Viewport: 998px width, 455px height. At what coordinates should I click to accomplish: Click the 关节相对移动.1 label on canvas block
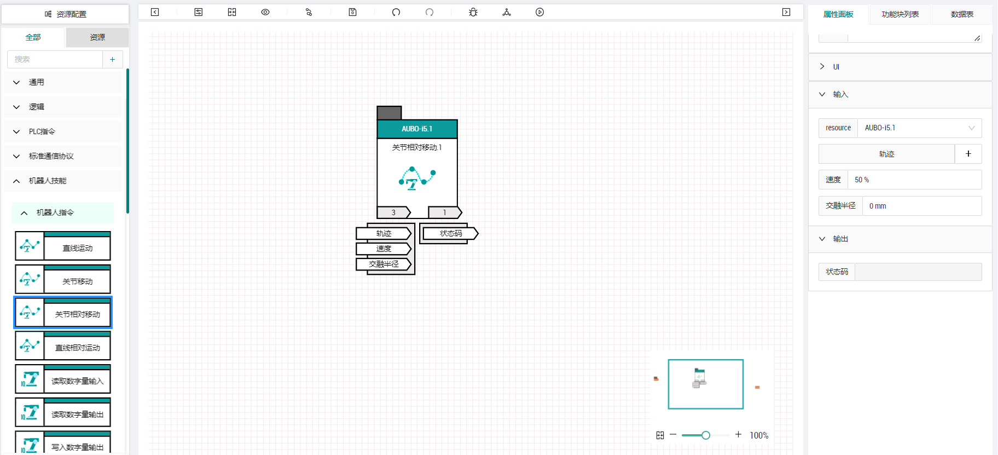point(417,147)
